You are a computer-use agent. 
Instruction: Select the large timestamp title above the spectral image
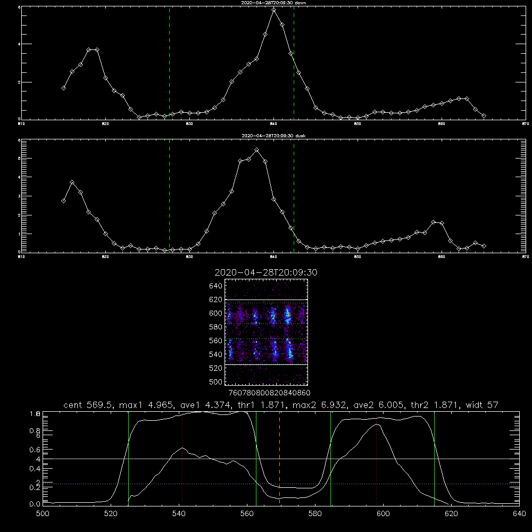pyautogui.click(x=266, y=272)
